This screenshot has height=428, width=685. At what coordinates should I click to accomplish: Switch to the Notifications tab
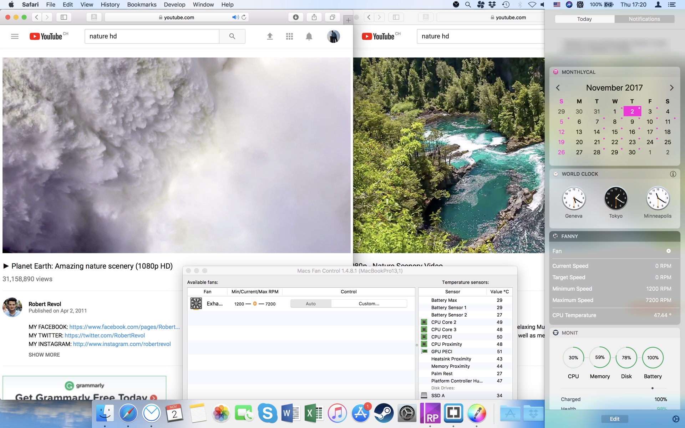(x=644, y=19)
